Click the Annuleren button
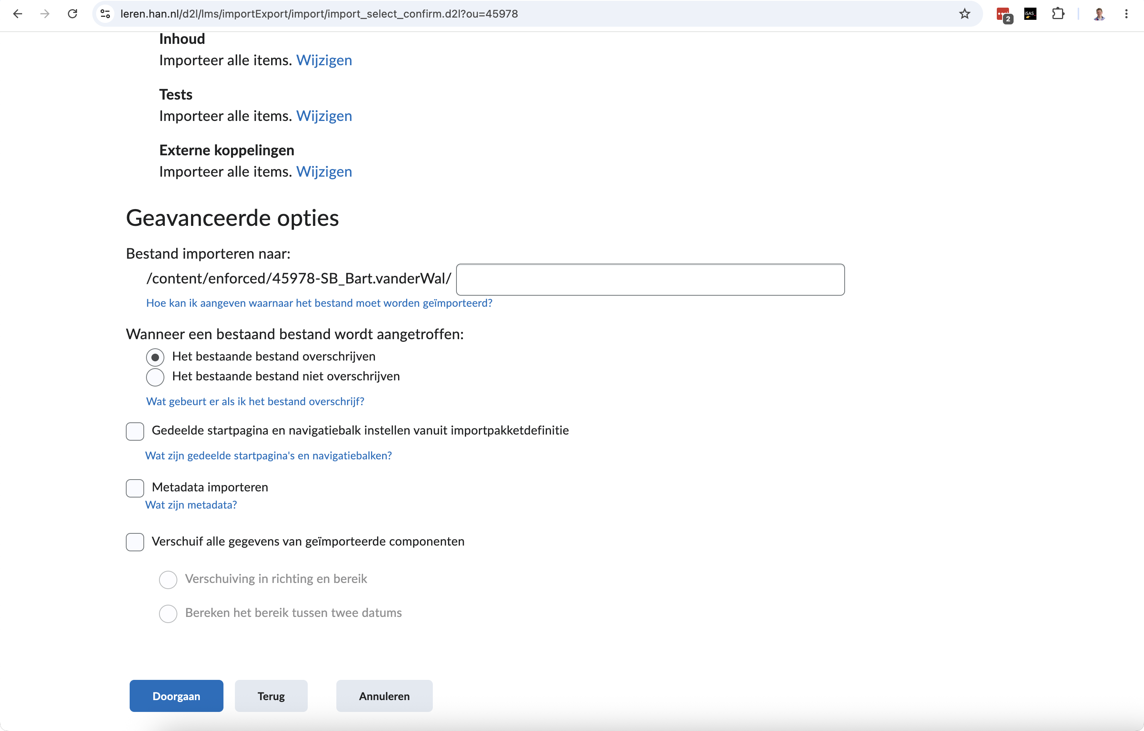 (384, 696)
